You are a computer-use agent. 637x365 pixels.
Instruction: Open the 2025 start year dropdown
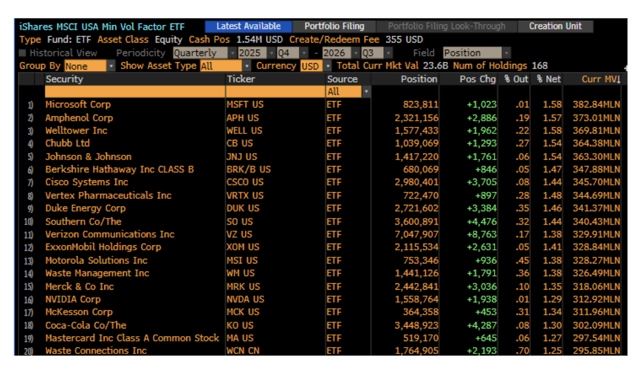click(256, 53)
